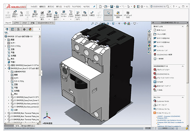
Task: Click the task pane vertical scrollbar
Action: [188, 76]
